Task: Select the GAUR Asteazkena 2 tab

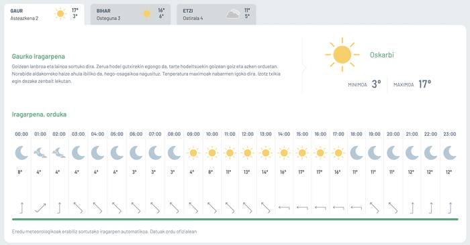Action: click(x=44, y=14)
